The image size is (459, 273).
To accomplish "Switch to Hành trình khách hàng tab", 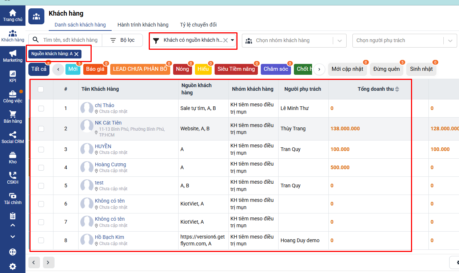I will pos(143,25).
